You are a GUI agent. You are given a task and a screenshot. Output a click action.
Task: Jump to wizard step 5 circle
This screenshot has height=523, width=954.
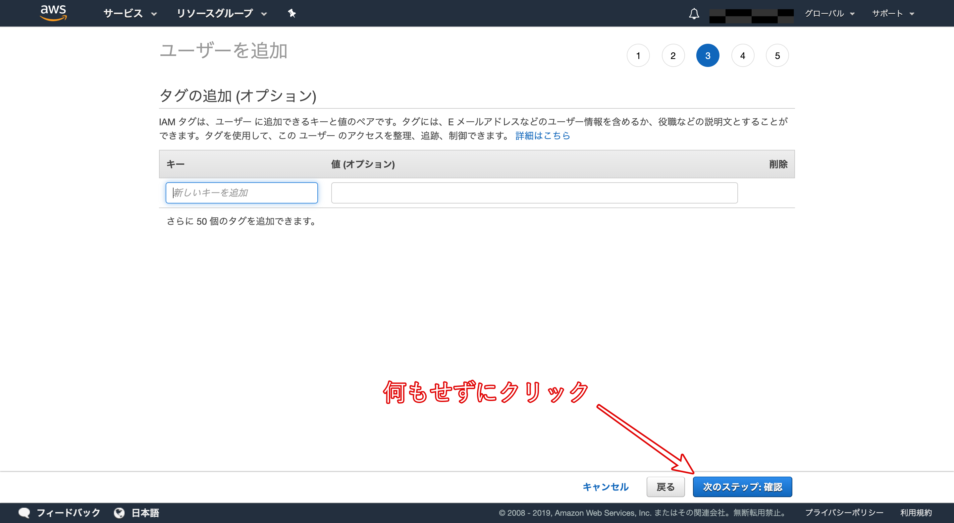click(777, 56)
